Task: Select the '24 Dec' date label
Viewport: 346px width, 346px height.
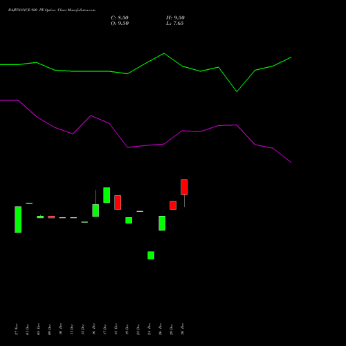Action: pyautogui.click(x=149, y=329)
